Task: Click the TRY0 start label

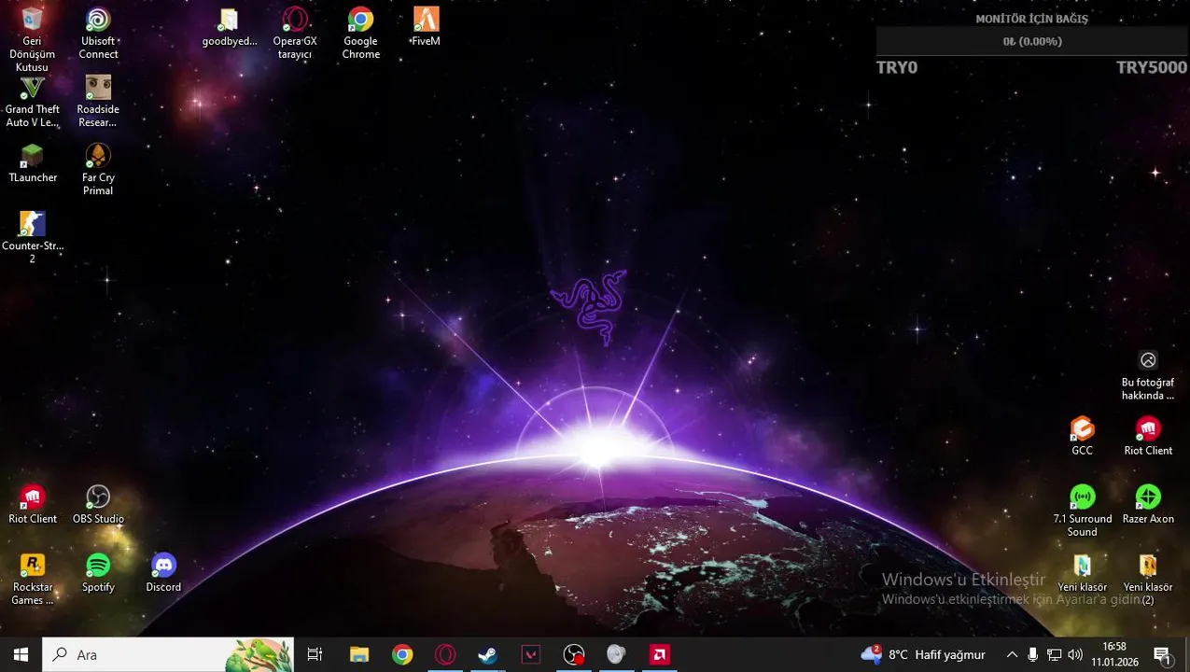Action: [897, 67]
